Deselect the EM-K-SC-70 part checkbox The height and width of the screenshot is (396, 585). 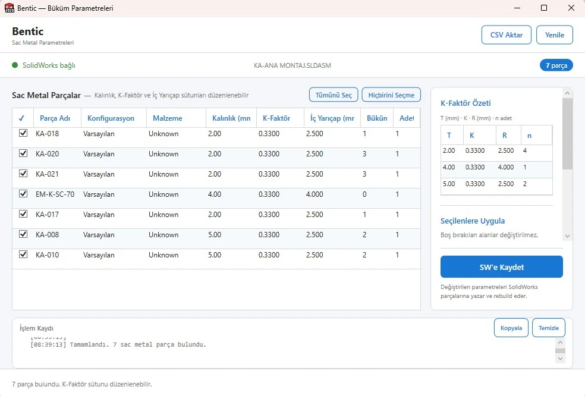[x=23, y=193]
